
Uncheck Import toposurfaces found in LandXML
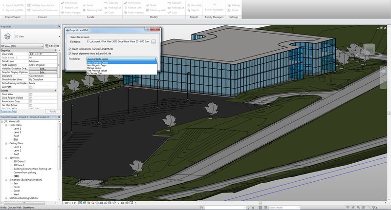click(71, 49)
